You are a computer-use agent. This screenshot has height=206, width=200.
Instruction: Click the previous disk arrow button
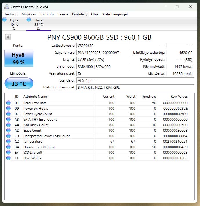8,37
